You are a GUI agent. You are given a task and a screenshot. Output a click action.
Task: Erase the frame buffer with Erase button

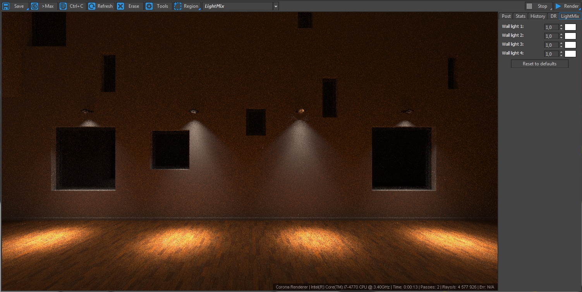130,6
